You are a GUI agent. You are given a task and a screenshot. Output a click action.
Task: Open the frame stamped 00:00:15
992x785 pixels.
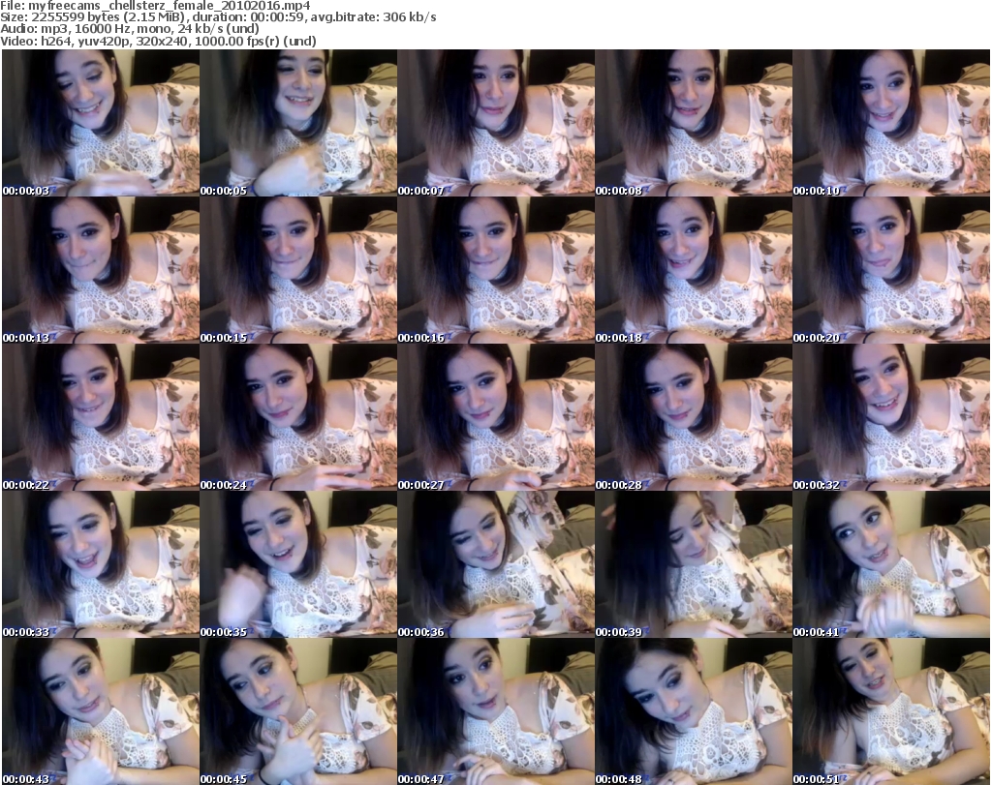point(298,270)
